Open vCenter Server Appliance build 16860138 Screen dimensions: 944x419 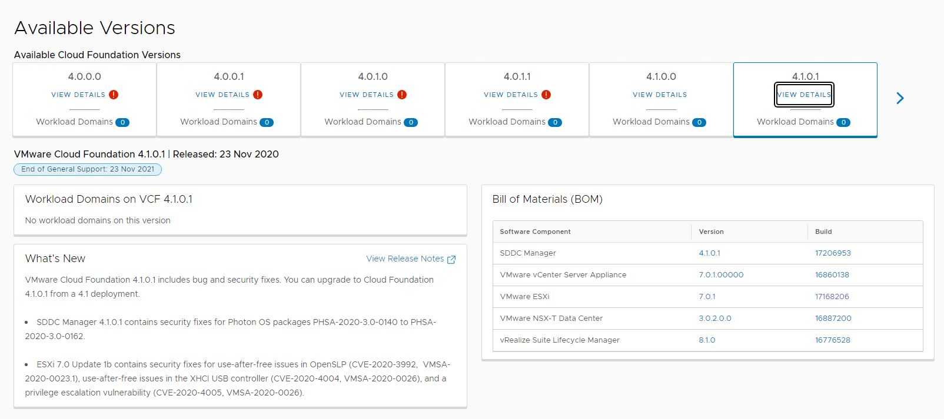[832, 275]
